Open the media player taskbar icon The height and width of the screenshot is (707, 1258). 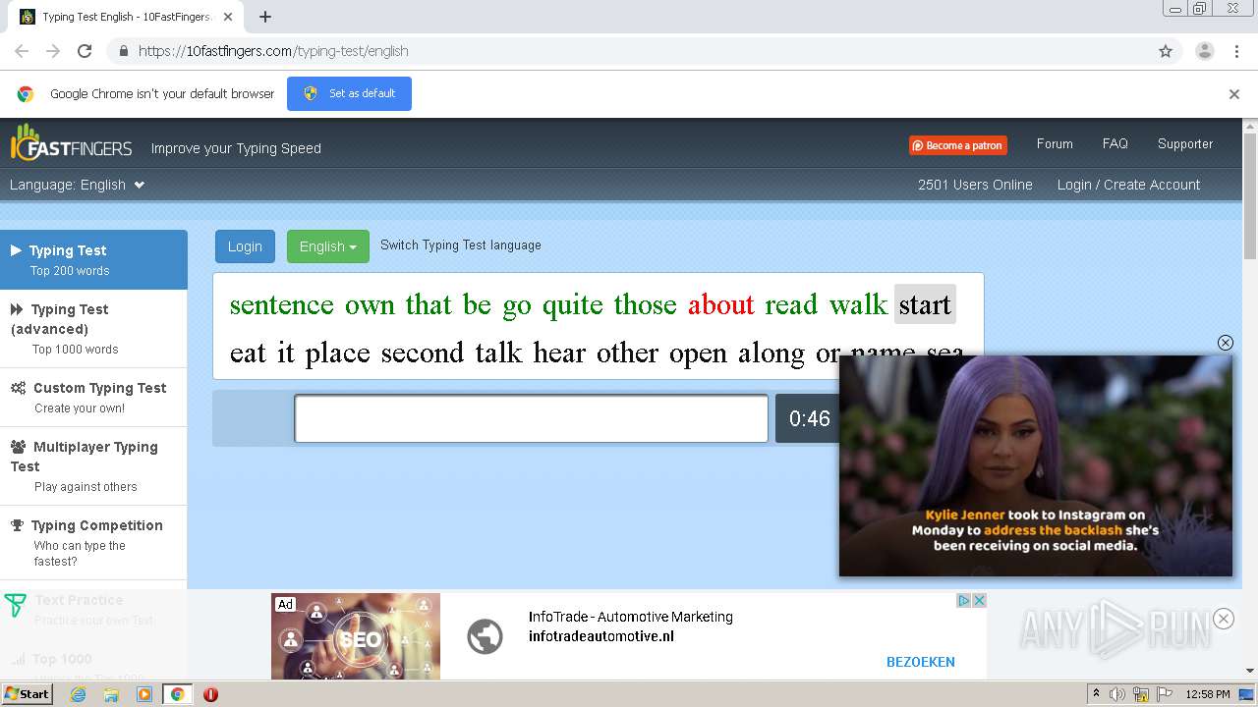(144, 694)
